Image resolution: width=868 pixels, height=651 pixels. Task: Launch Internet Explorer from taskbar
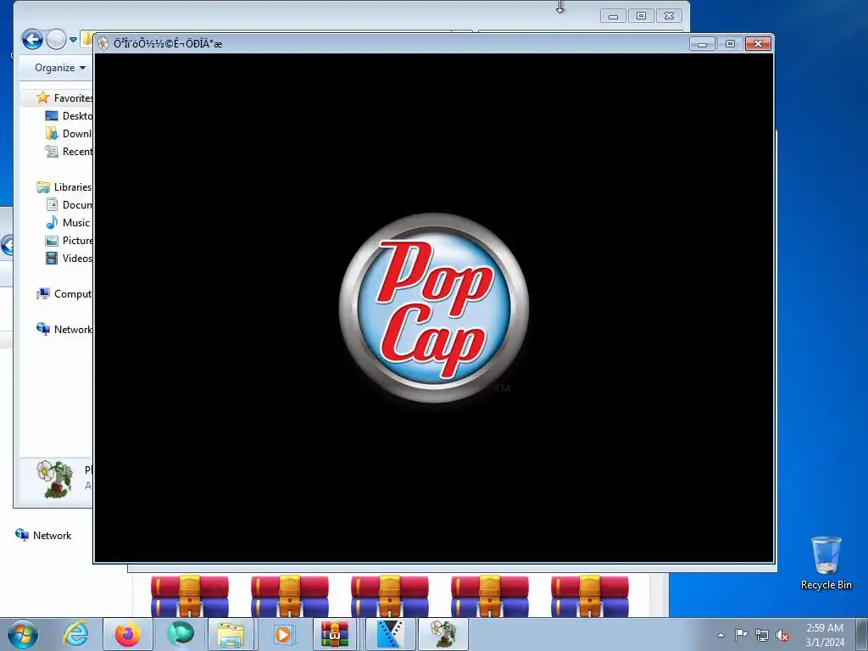click(x=75, y=634)
